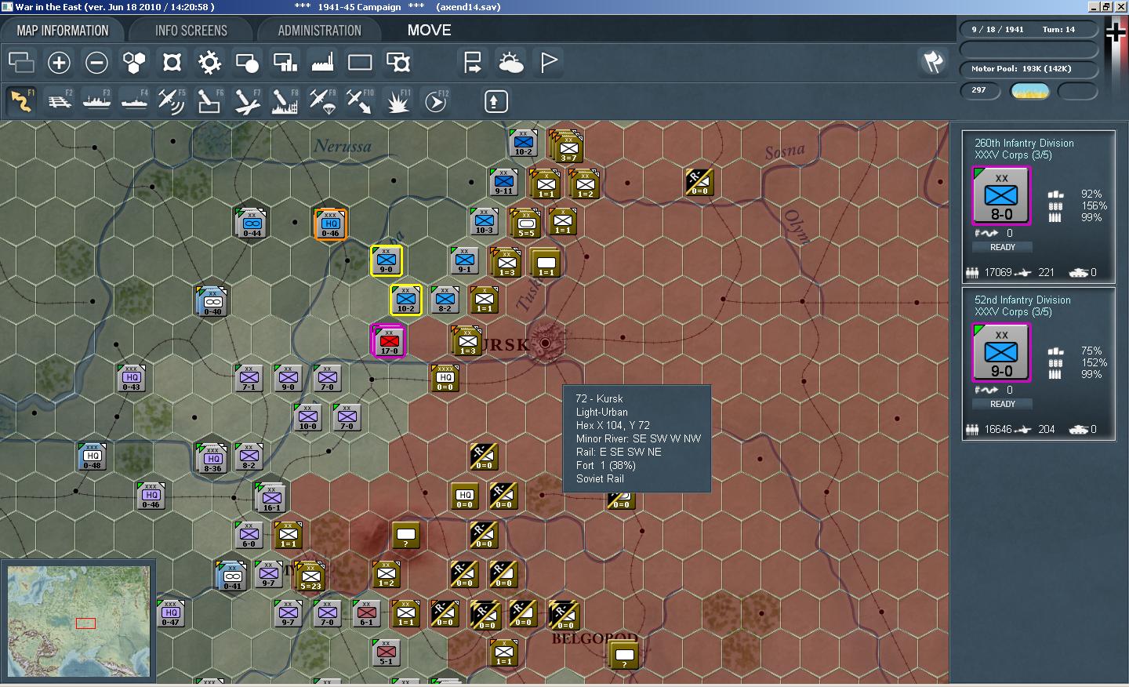This screenshot has width=1129, height=687.
Task: Click the rectangle-with-bars toolbar icon
Action: (285, 63)
